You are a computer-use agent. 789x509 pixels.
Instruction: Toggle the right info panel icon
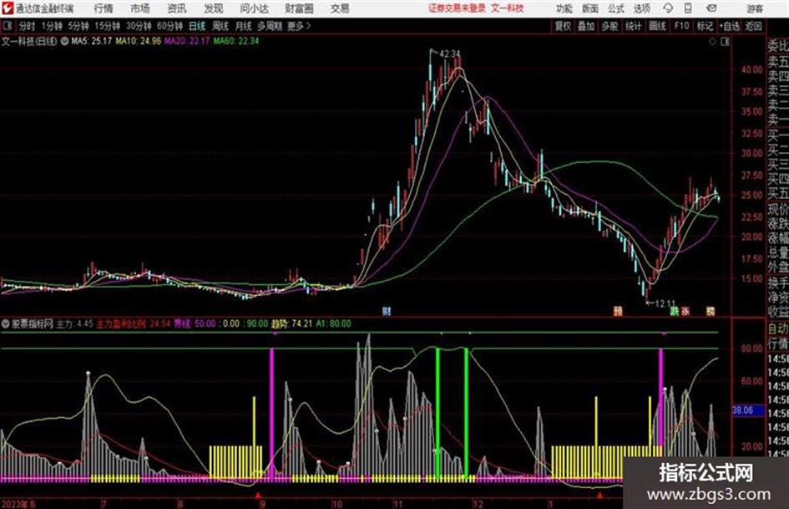725,42
